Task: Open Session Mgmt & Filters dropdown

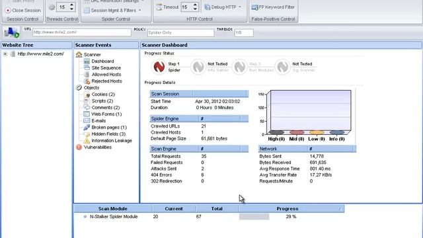Action: (x=139, y=11)
